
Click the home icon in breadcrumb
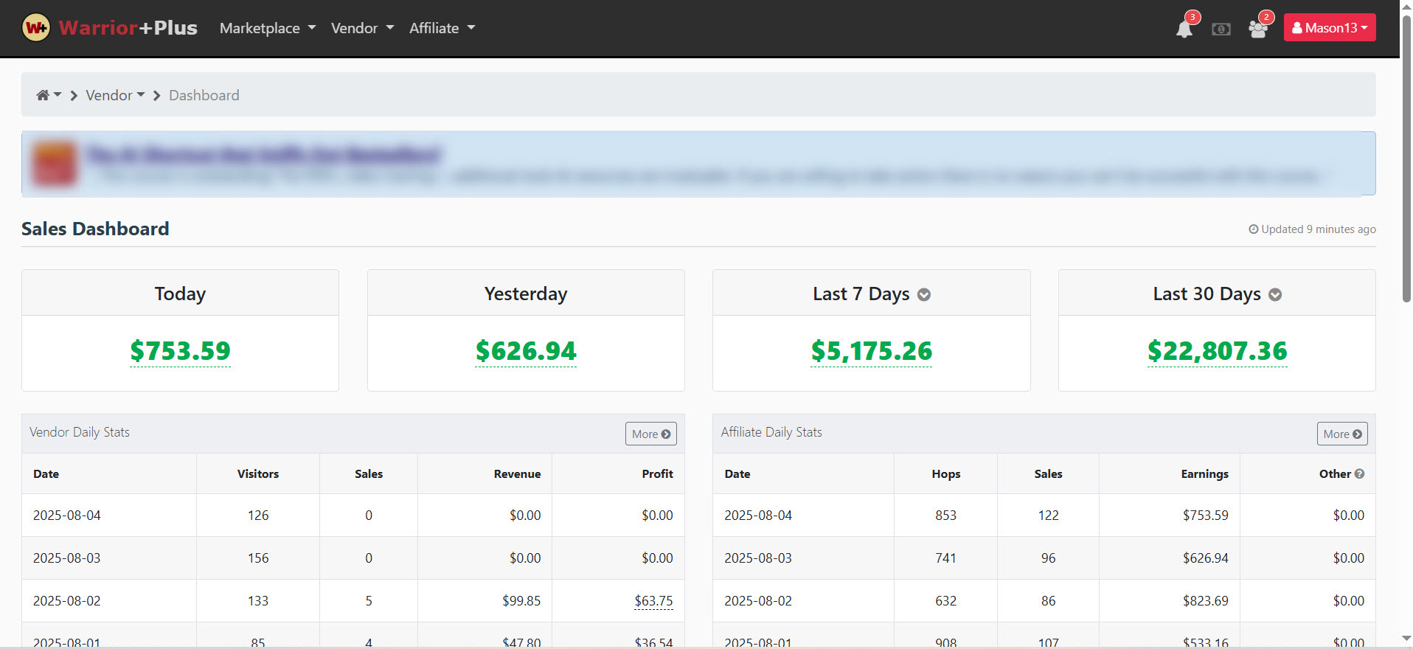(x=43, y=95)
